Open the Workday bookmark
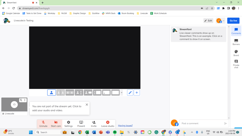The image size is (242, 136). click(50, 13)
